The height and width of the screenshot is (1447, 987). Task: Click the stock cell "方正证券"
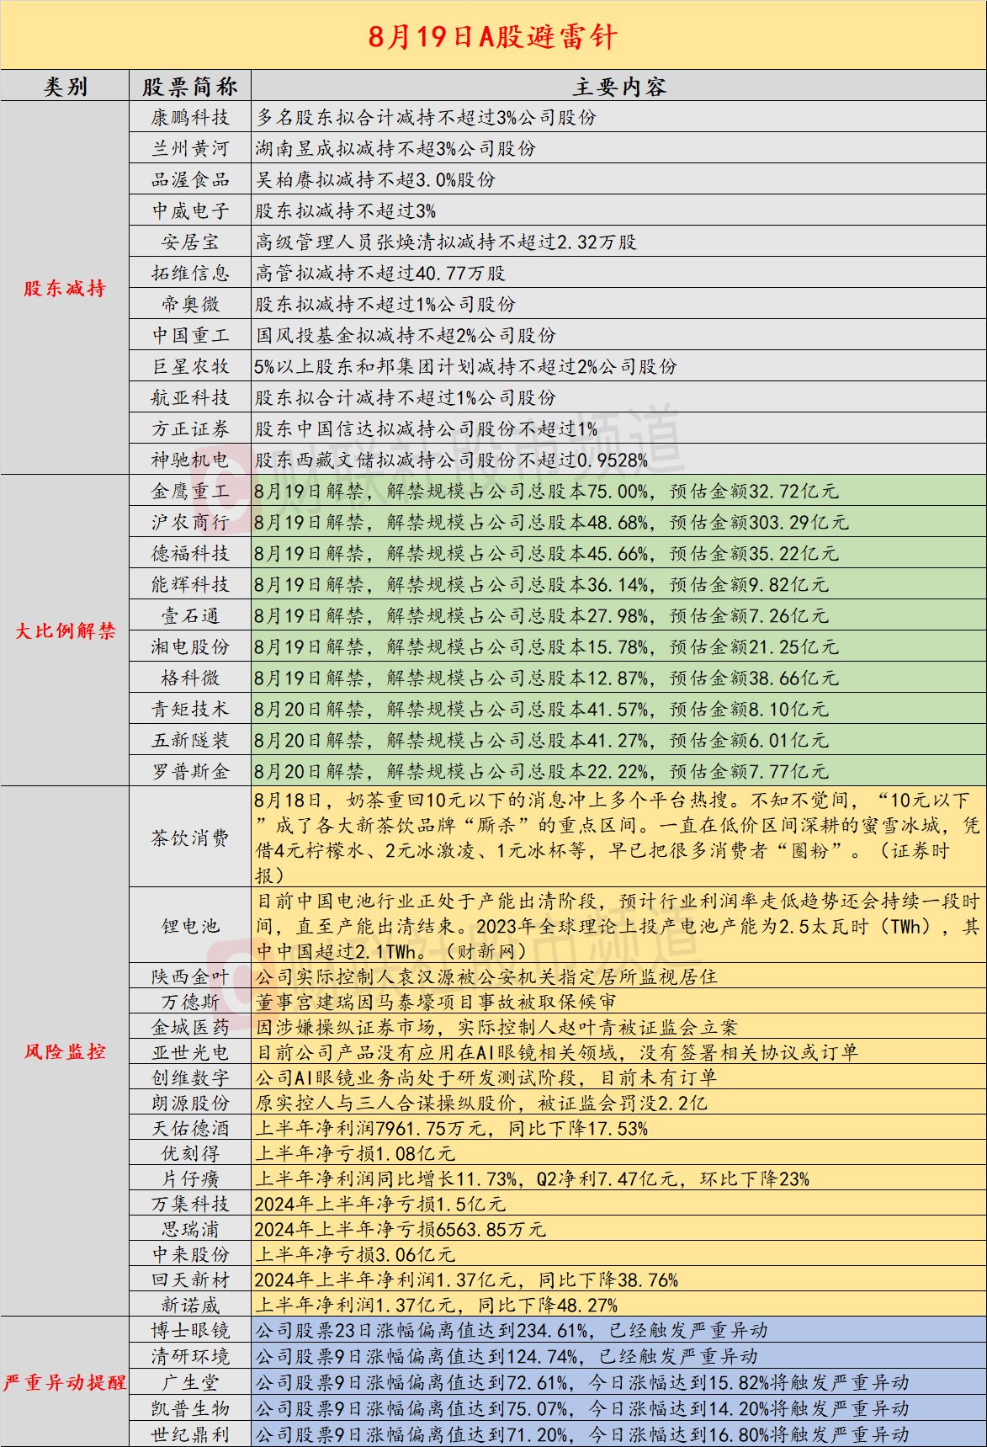pyautogui.click(x=190, y=428)
